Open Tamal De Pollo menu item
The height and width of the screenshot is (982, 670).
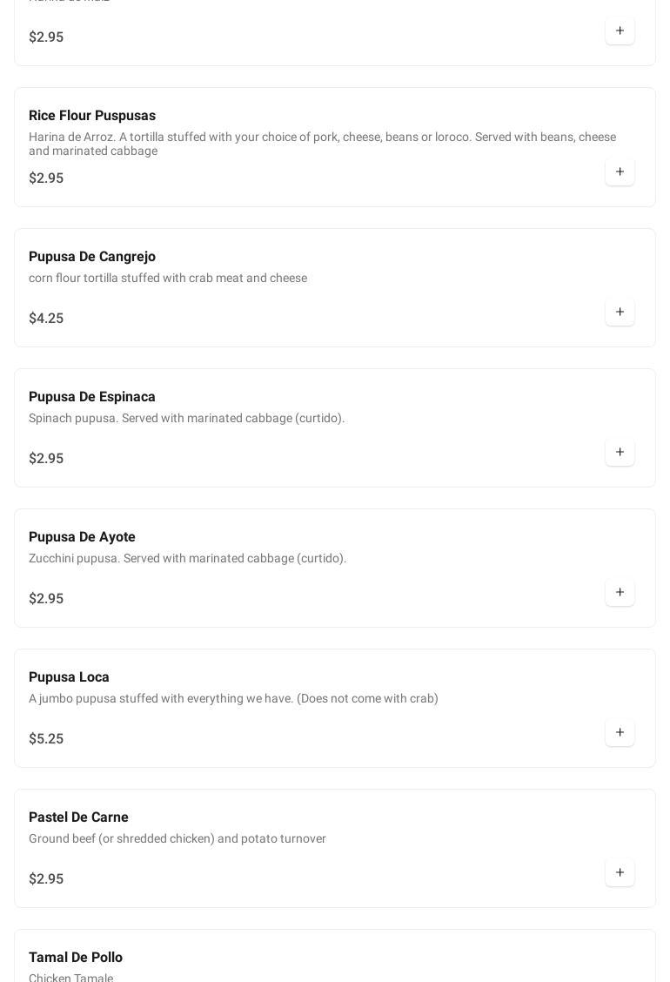point(76,958)
